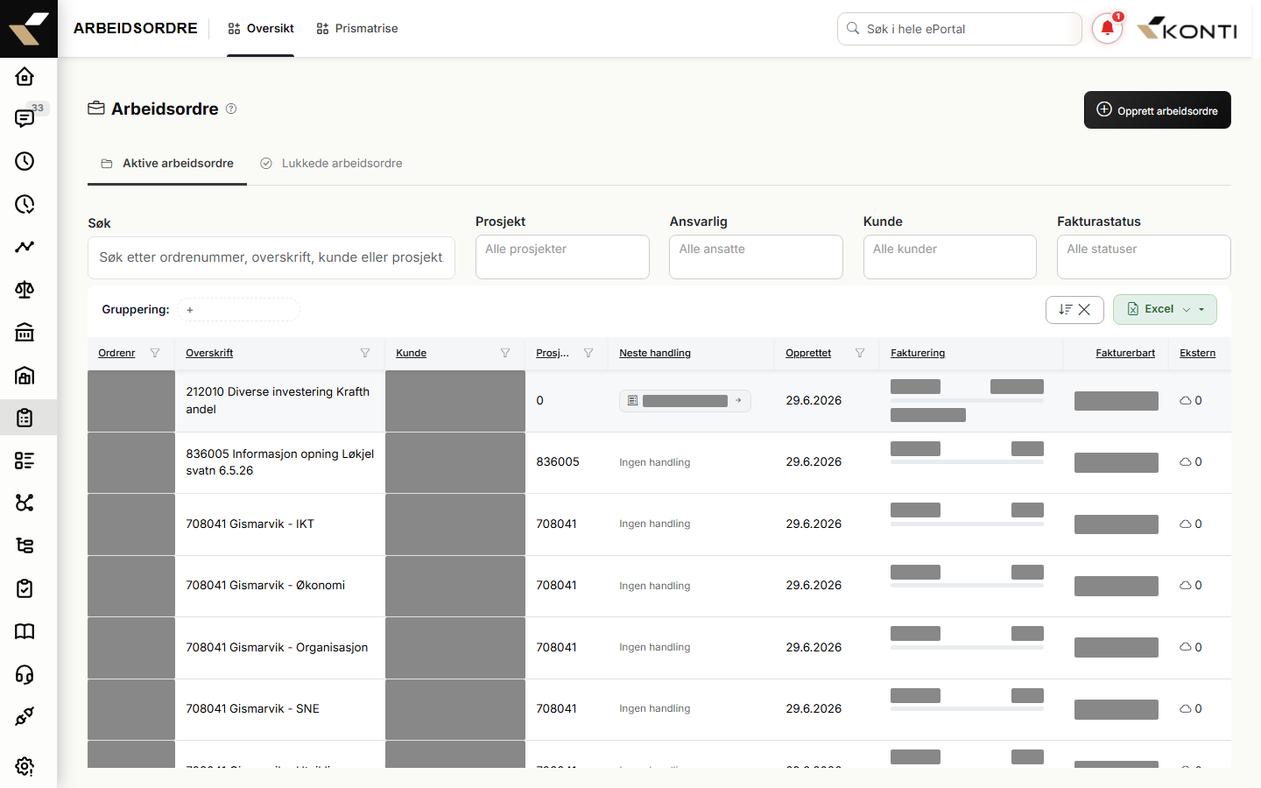The width and height of the screenshot is (1261, 788).
Task: Open the home icon in sidebar
Action: coord(25,76)
